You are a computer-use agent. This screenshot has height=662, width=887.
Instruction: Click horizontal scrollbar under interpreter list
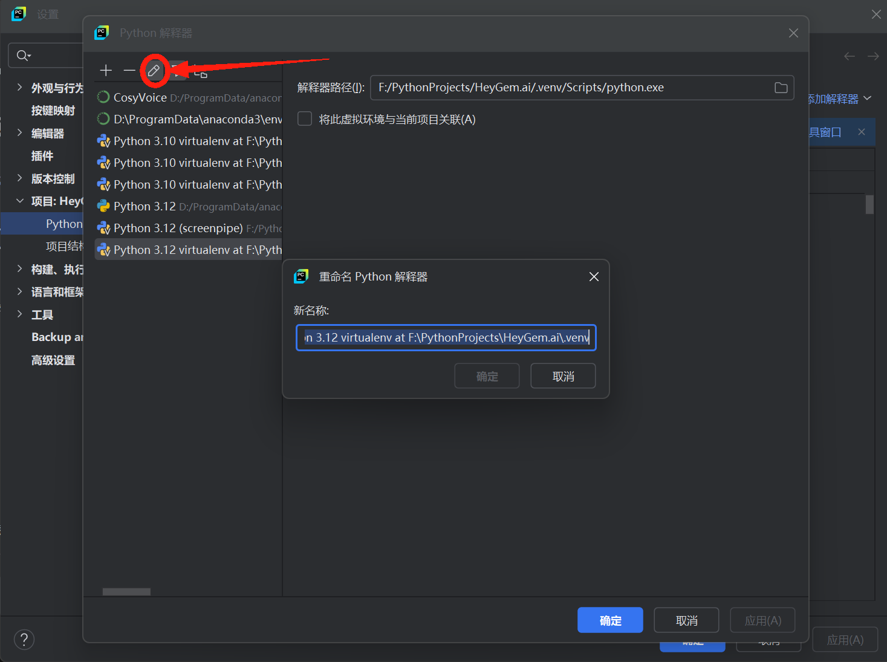(126, 592)
